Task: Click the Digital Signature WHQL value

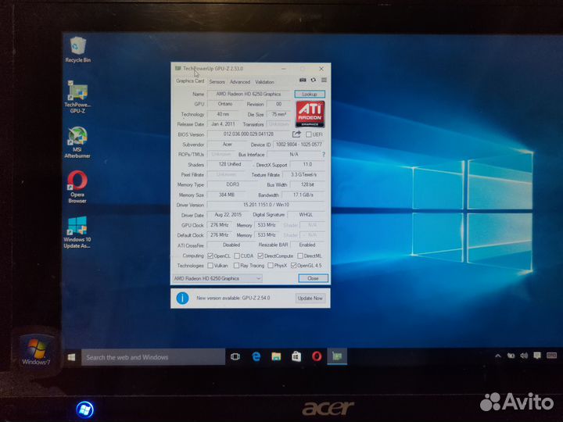Action: [x=306, y=215]
